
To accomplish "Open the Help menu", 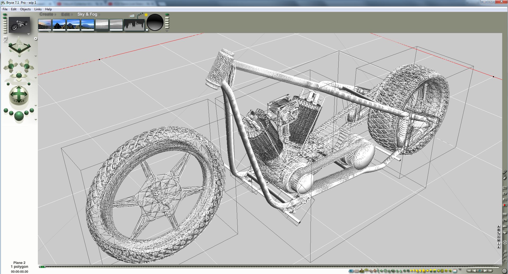I will 48,9.
